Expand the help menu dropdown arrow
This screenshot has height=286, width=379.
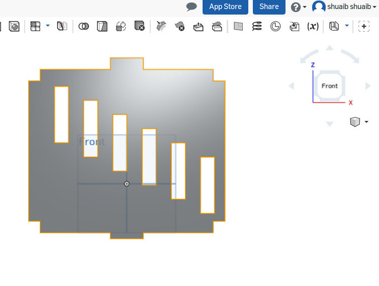coord(305,7)
